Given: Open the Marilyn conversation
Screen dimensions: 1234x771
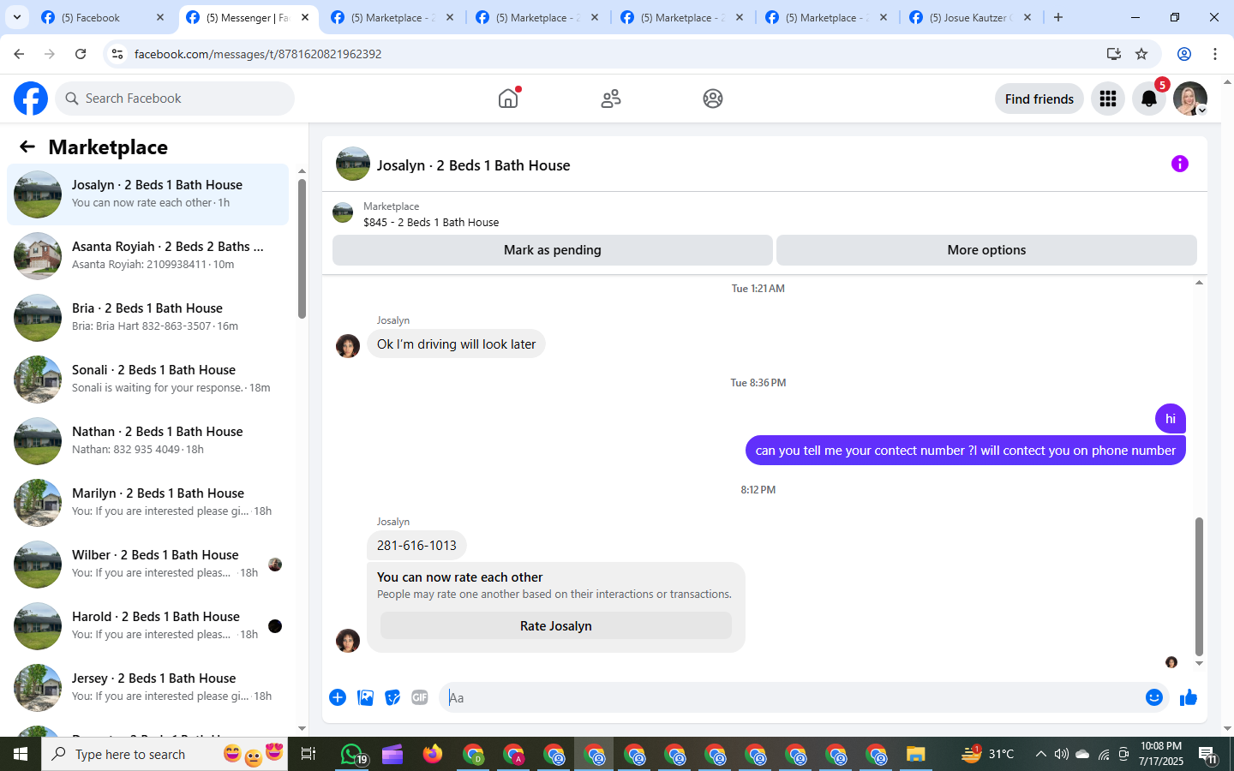Looking at the screenshot, I should (x=147, y=503).
